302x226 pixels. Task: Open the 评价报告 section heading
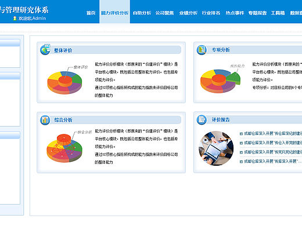click(x=221, y=120)
